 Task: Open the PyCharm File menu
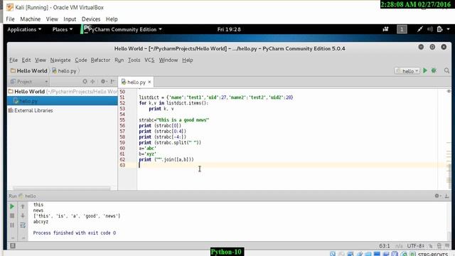[x=14, y=60]
